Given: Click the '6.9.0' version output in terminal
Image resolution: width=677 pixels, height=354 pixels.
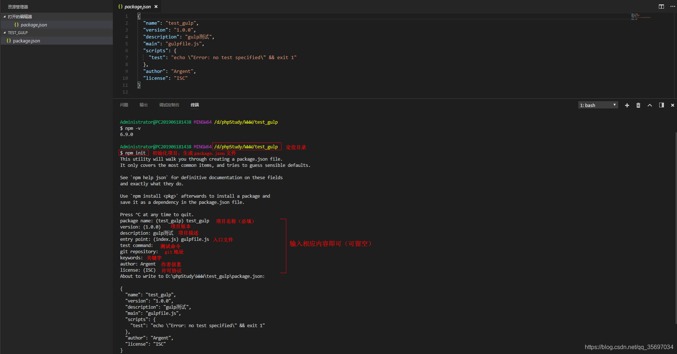Looking at the screenshot, I should [127, 135].
